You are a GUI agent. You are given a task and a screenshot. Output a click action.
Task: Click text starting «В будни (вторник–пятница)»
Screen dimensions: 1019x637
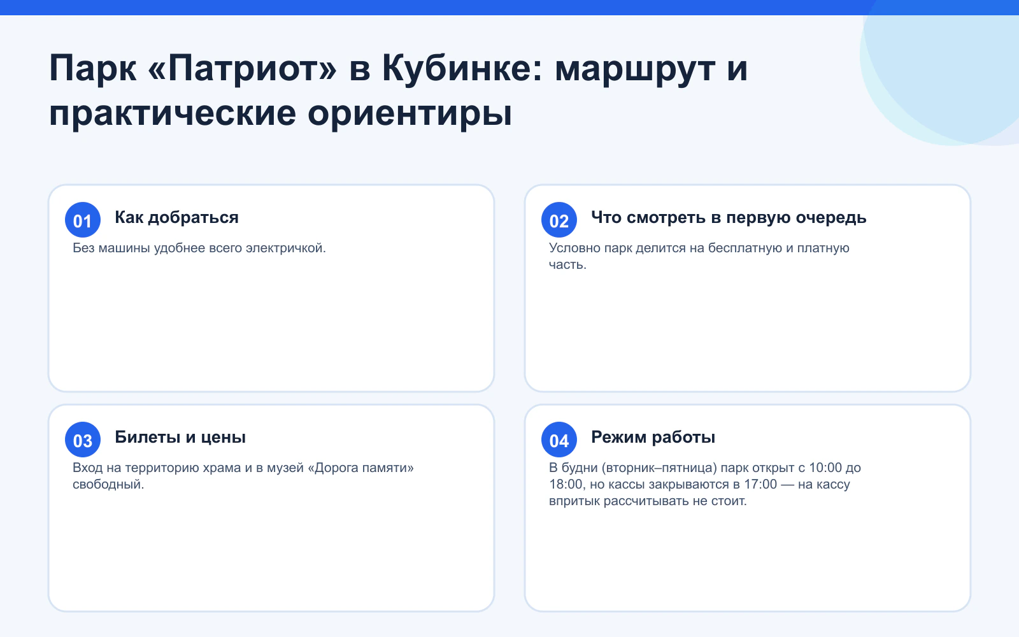tap(705, 484)
